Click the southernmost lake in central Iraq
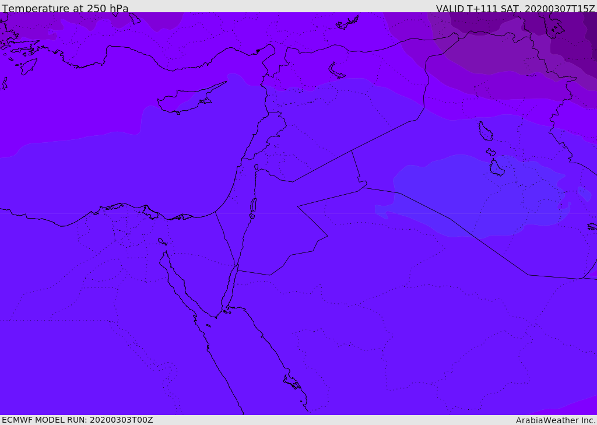This screenshot has width=597, height=425. pos(497,168)
